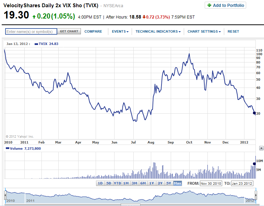Click the left handle of the range navigator
The image size is (264, 206).
[5, 196]
